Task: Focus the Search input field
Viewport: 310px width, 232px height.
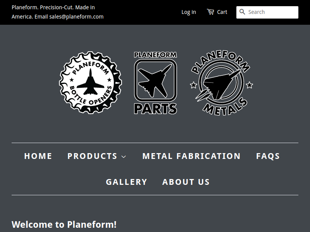Action: click(267, 12)
